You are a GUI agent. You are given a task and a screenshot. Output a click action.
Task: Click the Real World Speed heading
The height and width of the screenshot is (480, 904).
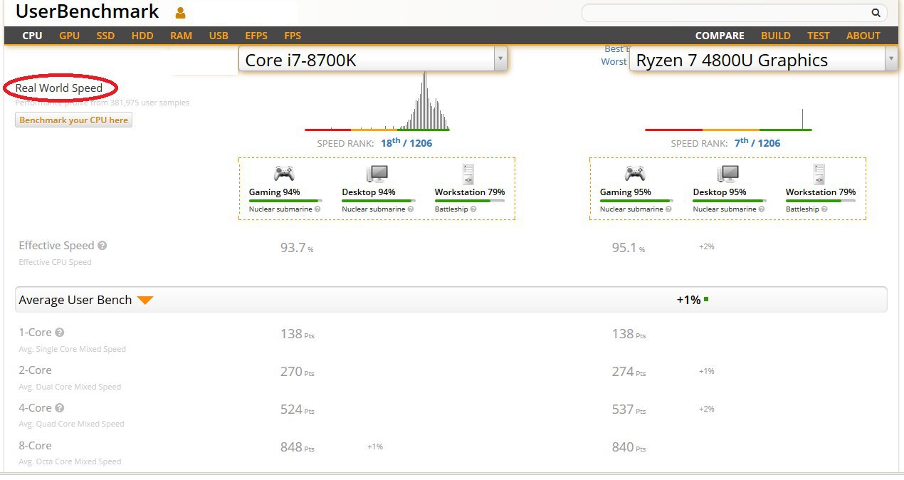point(59,88)
